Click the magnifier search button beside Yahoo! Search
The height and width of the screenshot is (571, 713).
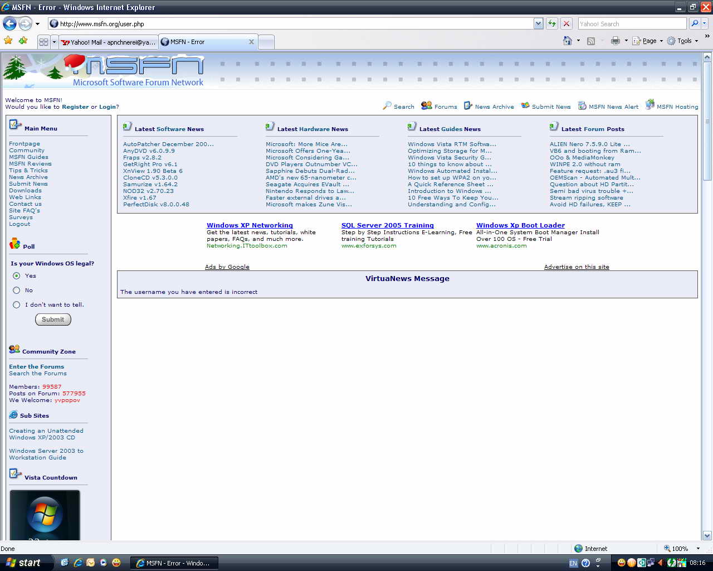pyautogui.click(x=694, y=23)
